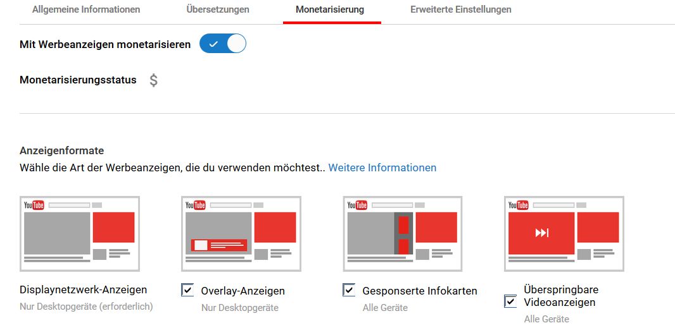Uncheck the Overlay-Anzeigen checkbox
The image size is (675, 335).
[187, 290]
